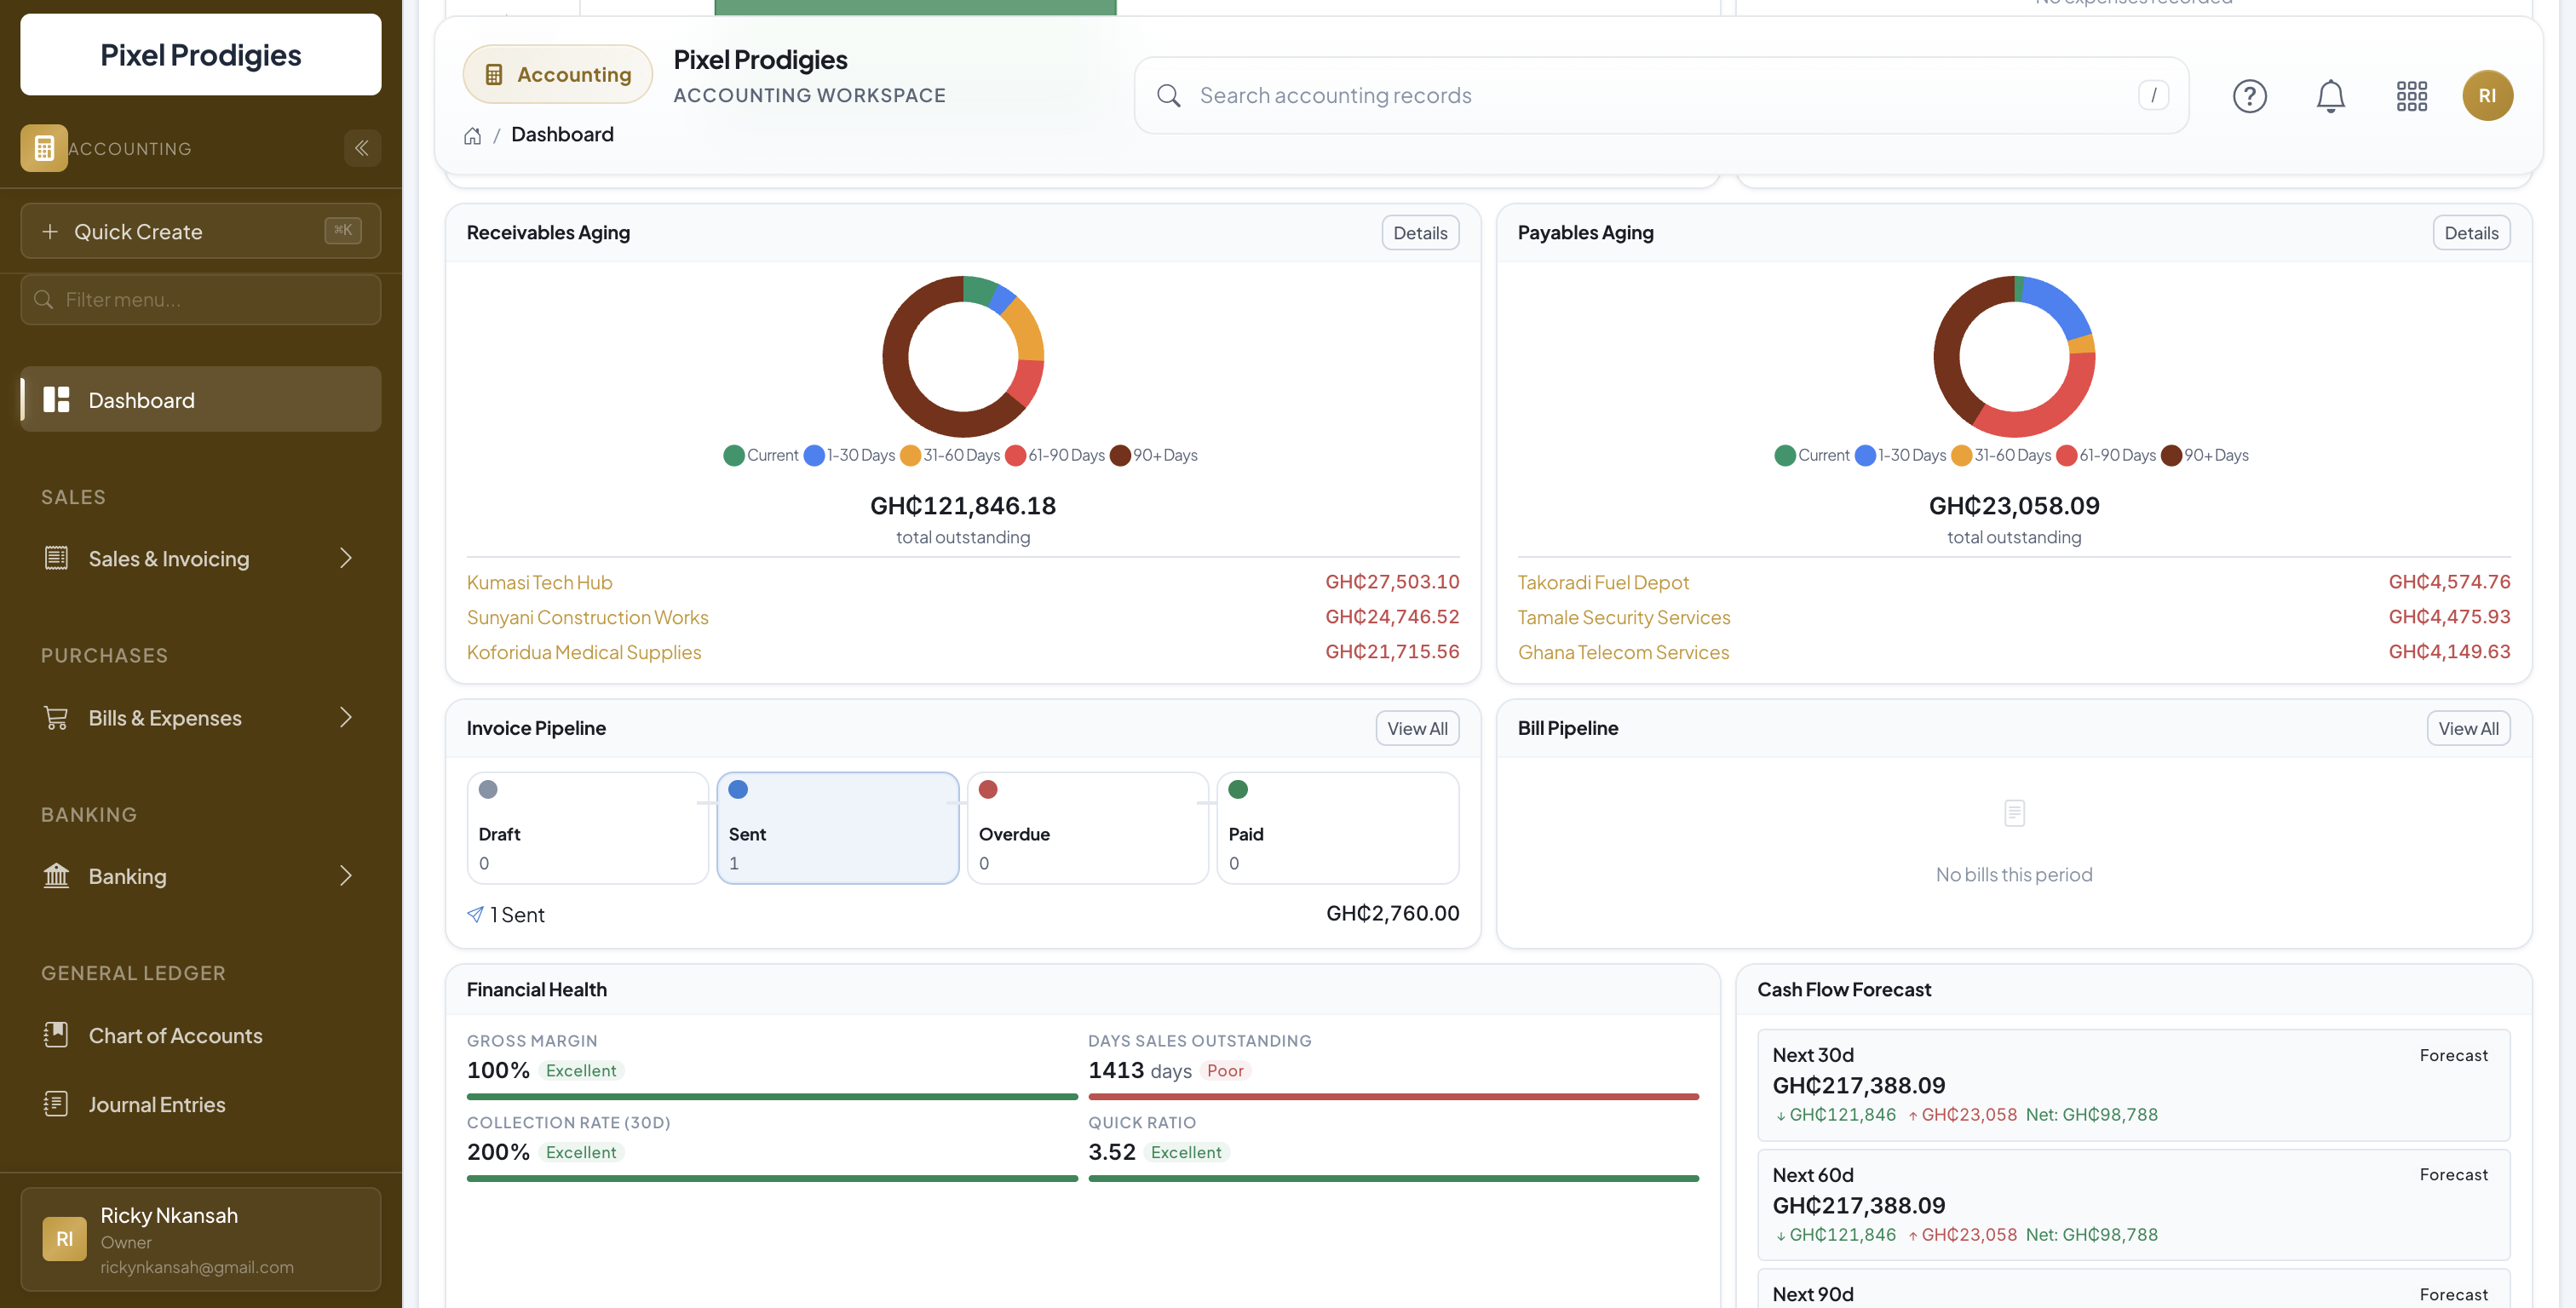Click the Chart of Accounts book icon
Viewport: 2576px width, 1308px height.
point(56,1035)
